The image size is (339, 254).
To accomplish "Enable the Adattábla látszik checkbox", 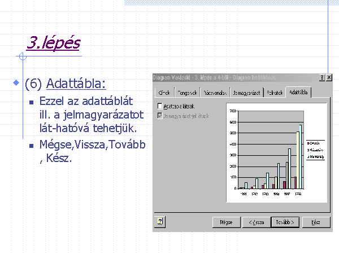I will pos(160,106).
